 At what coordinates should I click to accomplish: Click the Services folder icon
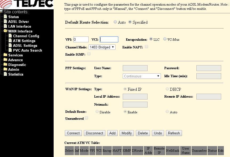click(x=5, y=55)
